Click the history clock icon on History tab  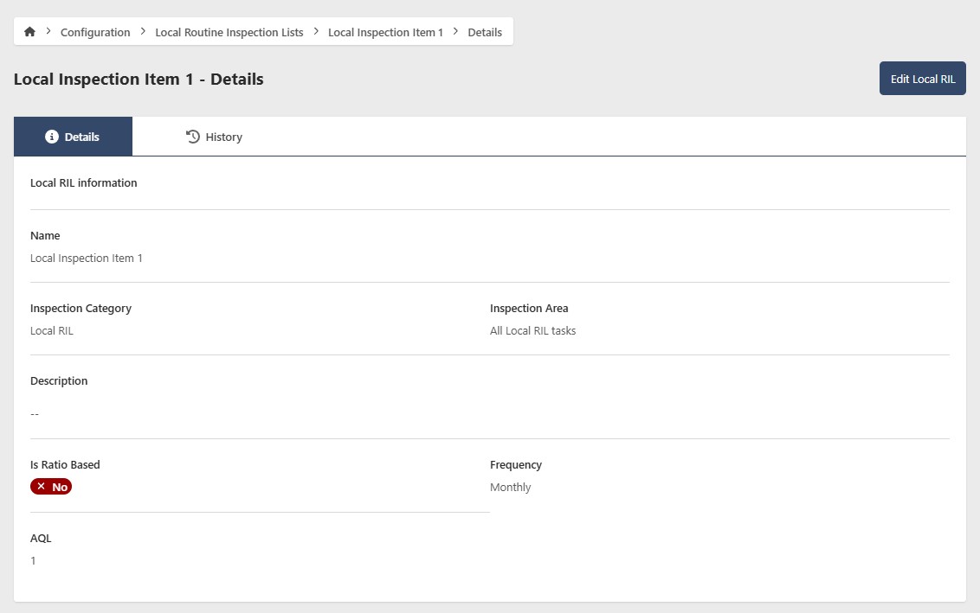pyautogui.click(x=190, y=136)
